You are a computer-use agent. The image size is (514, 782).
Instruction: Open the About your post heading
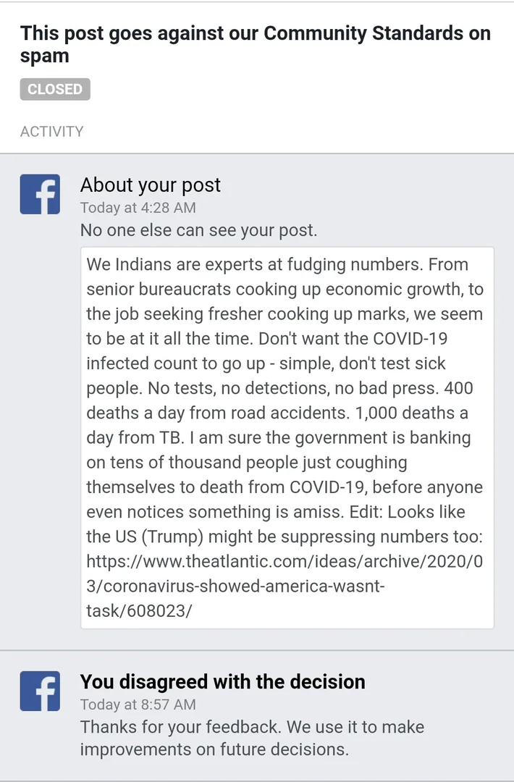tap(150, 185)
